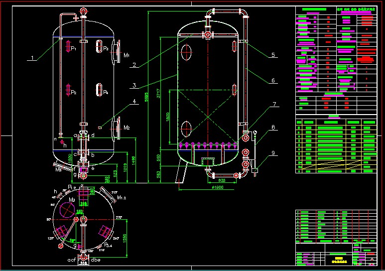Click the M1 manhole on left vessel

click(x=116, y=51)
